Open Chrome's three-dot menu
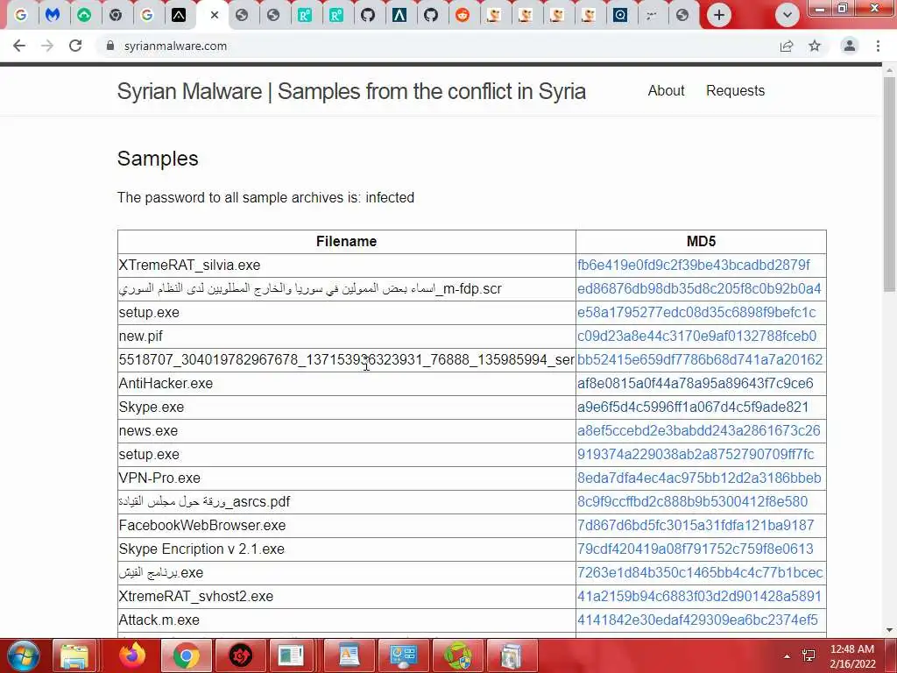The image size is (897, 673). (x=878, y=46)
